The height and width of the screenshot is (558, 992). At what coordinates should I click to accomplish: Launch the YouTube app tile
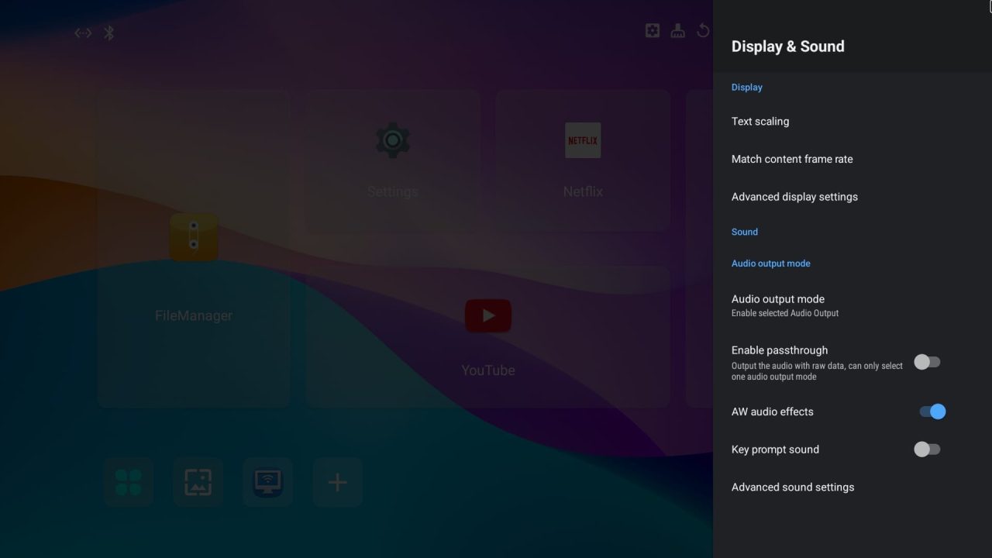[x=488, y=337]
